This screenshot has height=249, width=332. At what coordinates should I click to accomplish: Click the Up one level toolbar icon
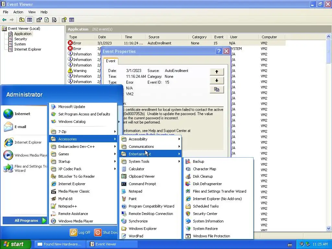tap(22, 20)
